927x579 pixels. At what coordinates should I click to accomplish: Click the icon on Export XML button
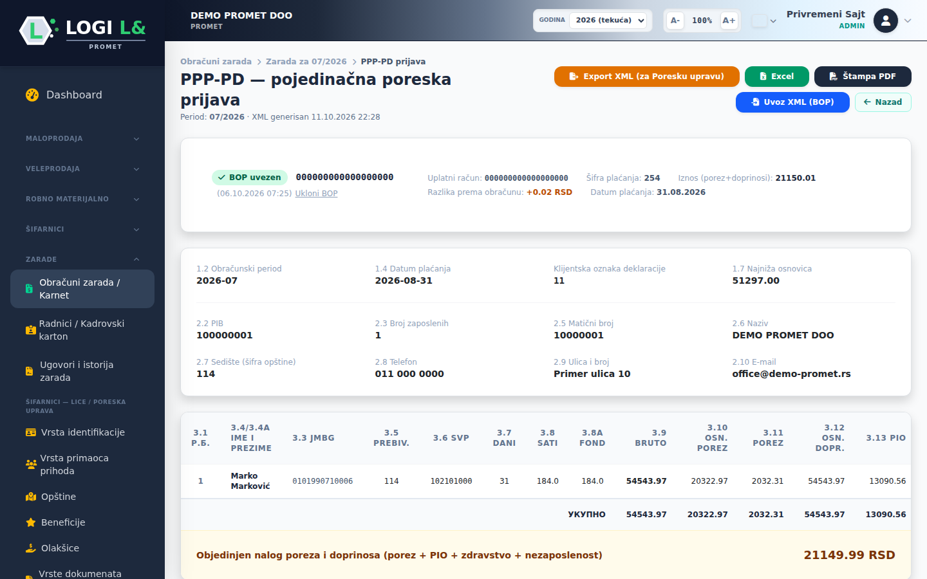[x=574, y=77]
